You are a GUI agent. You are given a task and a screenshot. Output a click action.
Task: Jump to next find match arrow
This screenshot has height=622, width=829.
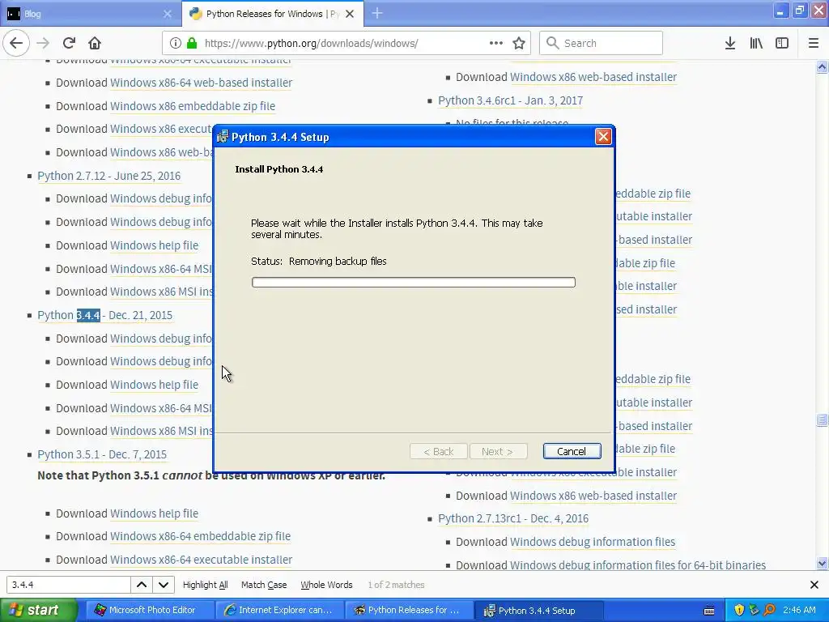pos(164,585)
